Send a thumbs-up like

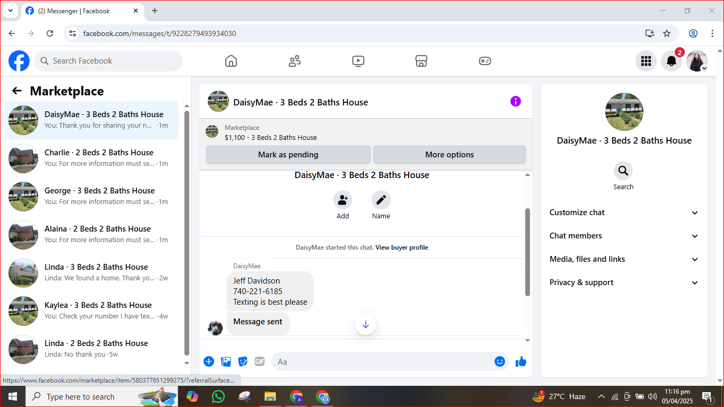pyautogui.click(x=521, y=361)
